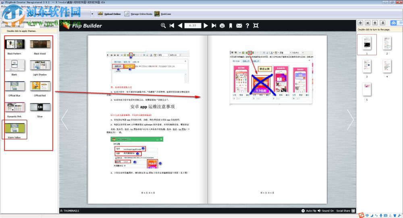Toggle fullscreen icon in viewer toolbar
The width and height of the screenshot is (403, 218).
pyautogui.click(x=256, y=25)
